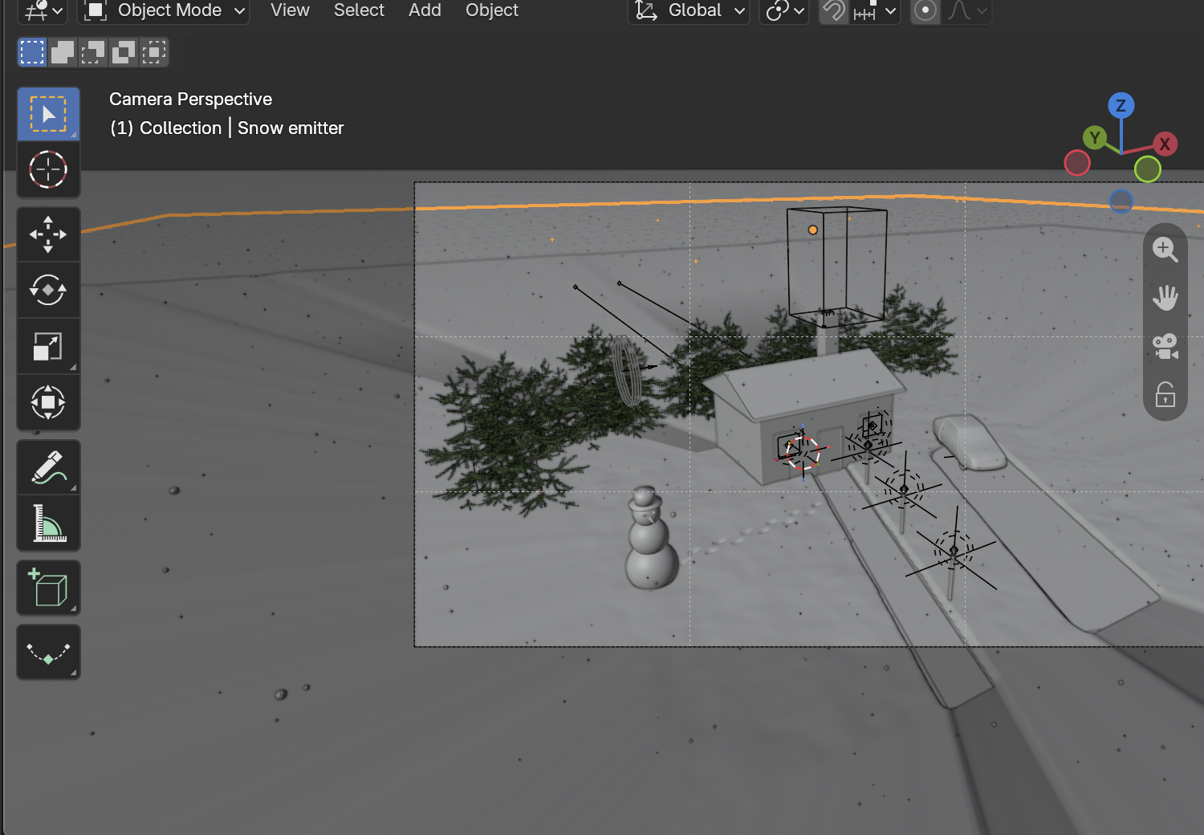Open proportional falloff dropdown
Viewport: 1204px width, 835px height.
pyautogui.click(x=966, y=10)
